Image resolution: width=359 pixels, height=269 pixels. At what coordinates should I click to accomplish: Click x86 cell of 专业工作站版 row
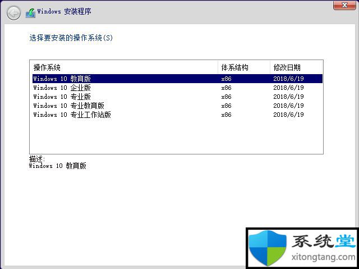pyautogui.click(x=226, y=115)
